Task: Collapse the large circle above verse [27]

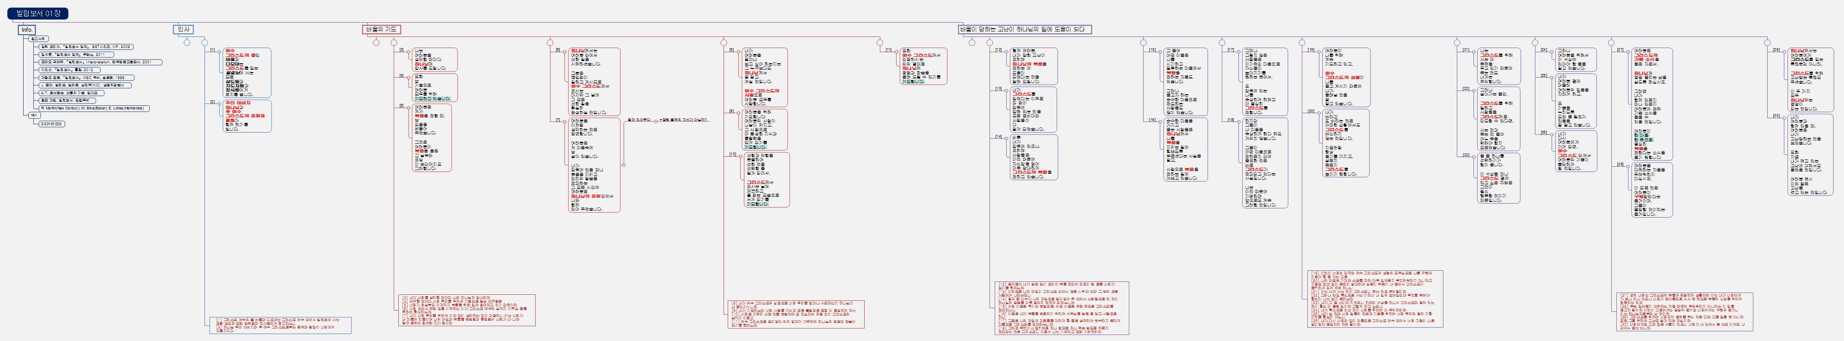Action: [x=1611, y=42]
